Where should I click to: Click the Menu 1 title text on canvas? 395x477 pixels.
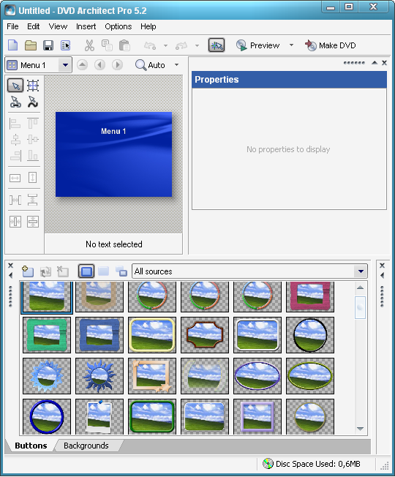pyautogui.click(x=113, y=131)
